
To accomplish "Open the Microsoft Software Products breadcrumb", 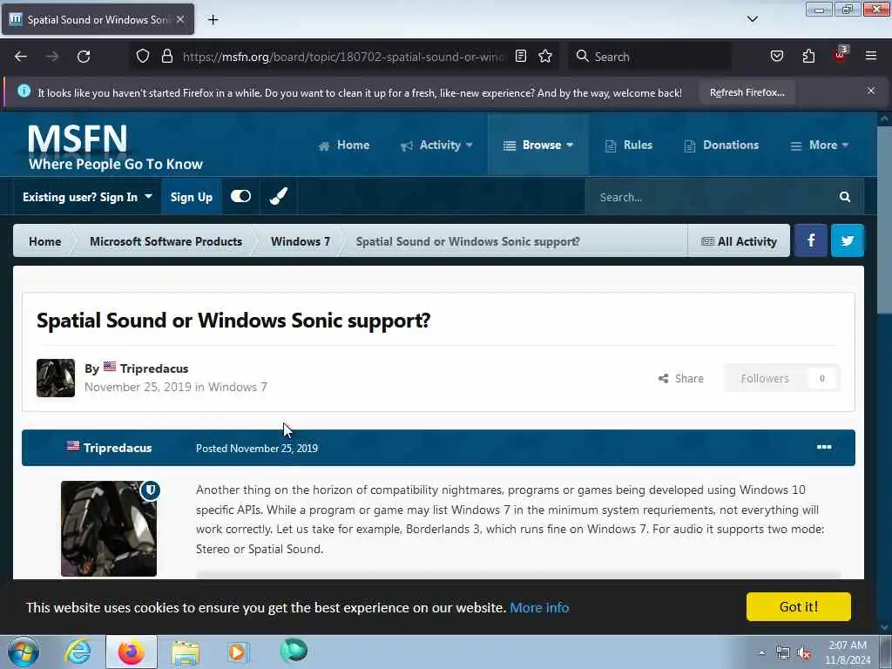I will point(166,241).
